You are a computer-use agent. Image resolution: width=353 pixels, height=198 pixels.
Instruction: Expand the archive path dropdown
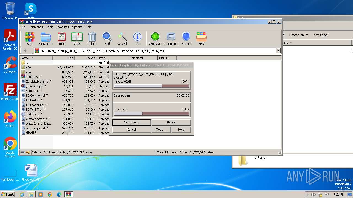[278, 51]
